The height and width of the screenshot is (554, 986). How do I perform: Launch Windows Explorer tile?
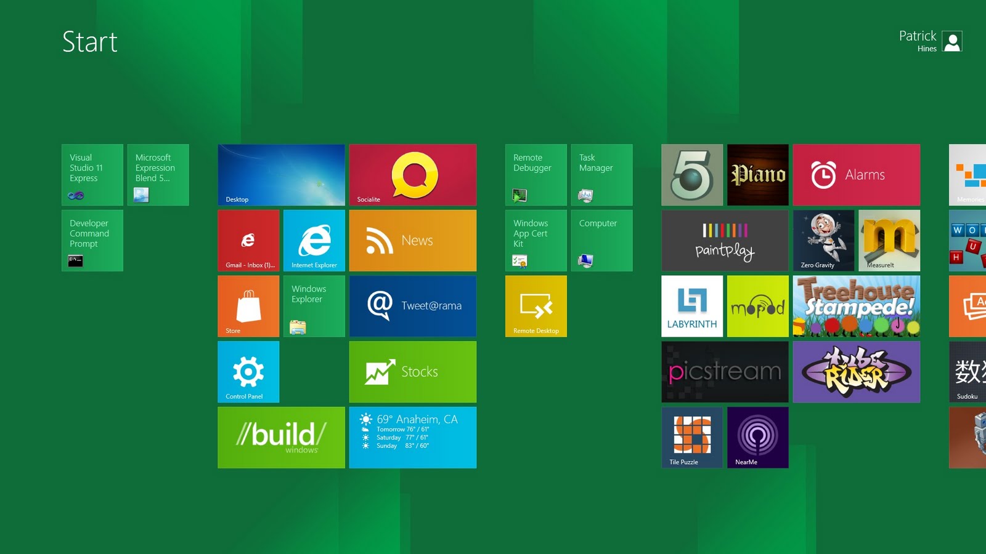click(x=314, y=306)
